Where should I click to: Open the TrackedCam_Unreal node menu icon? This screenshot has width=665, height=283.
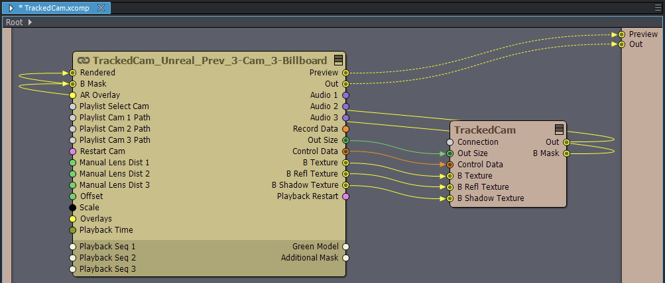coord(338,60)
